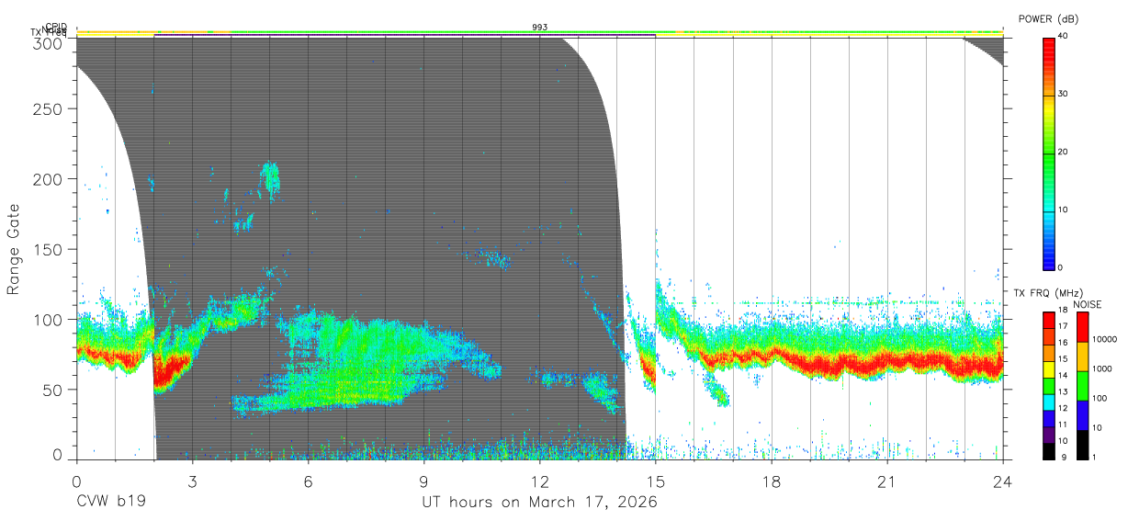Click the TX FRQ legend tick "11"

(1064, 425)
